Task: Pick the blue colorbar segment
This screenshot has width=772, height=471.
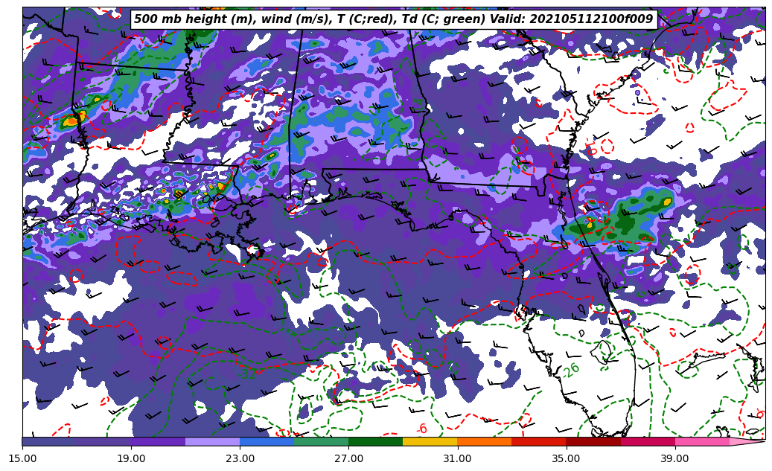Action: coord(267,441)
